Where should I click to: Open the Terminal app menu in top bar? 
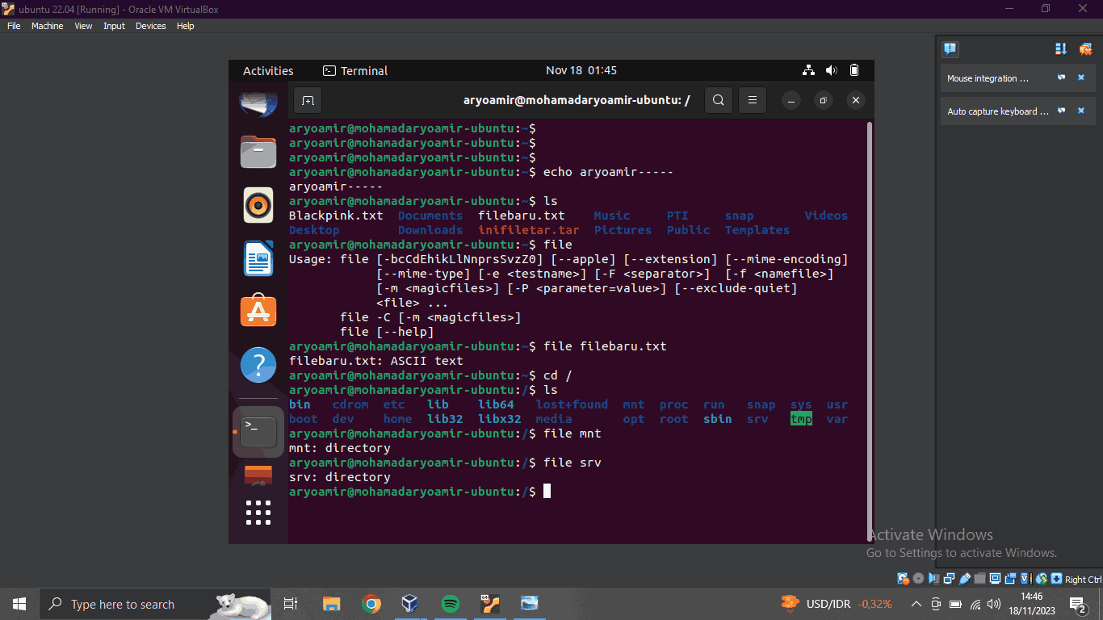tap(355, 71)
